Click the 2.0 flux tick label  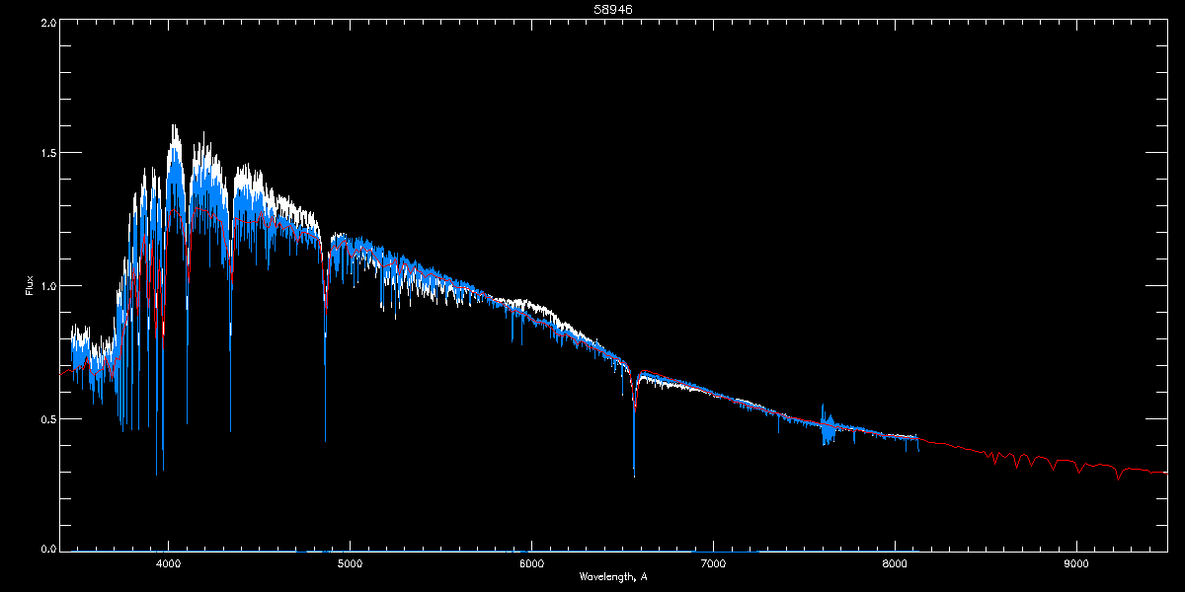46,21
